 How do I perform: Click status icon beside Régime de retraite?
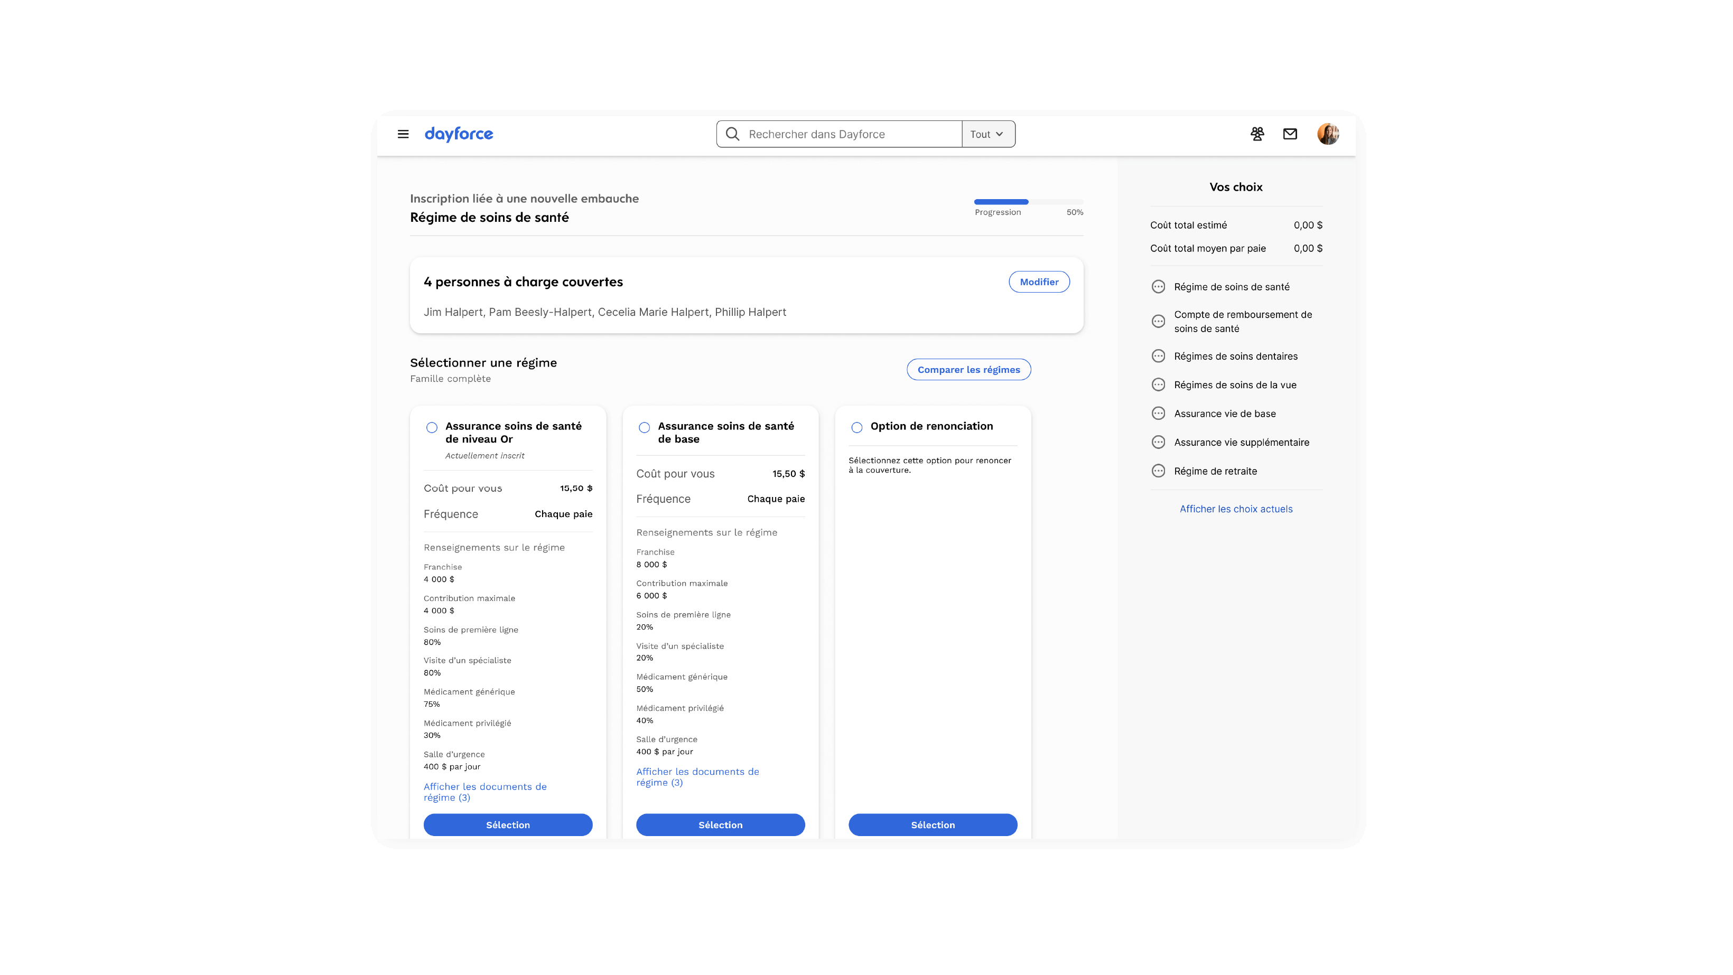1158,471
